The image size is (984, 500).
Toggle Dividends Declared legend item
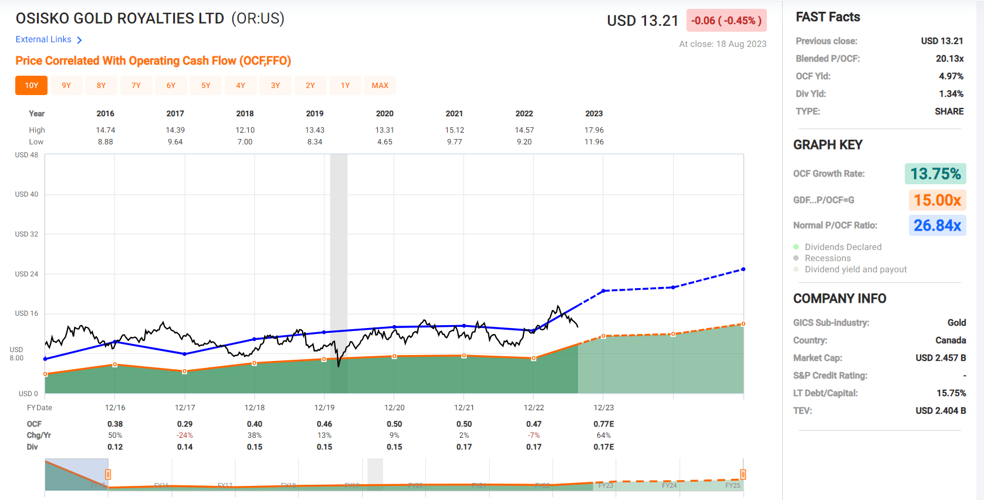[x=837, y=247]
